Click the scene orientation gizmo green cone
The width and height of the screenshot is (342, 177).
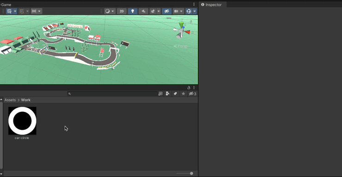[x=181, y=24]
